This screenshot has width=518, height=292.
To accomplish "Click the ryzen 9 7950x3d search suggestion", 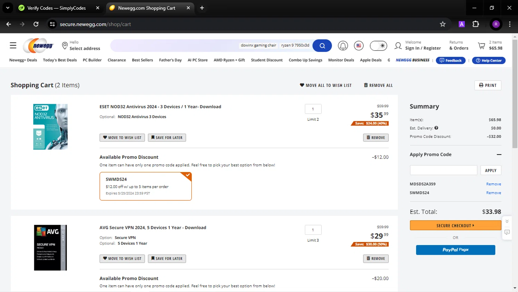I will click(x=295, y=46).
